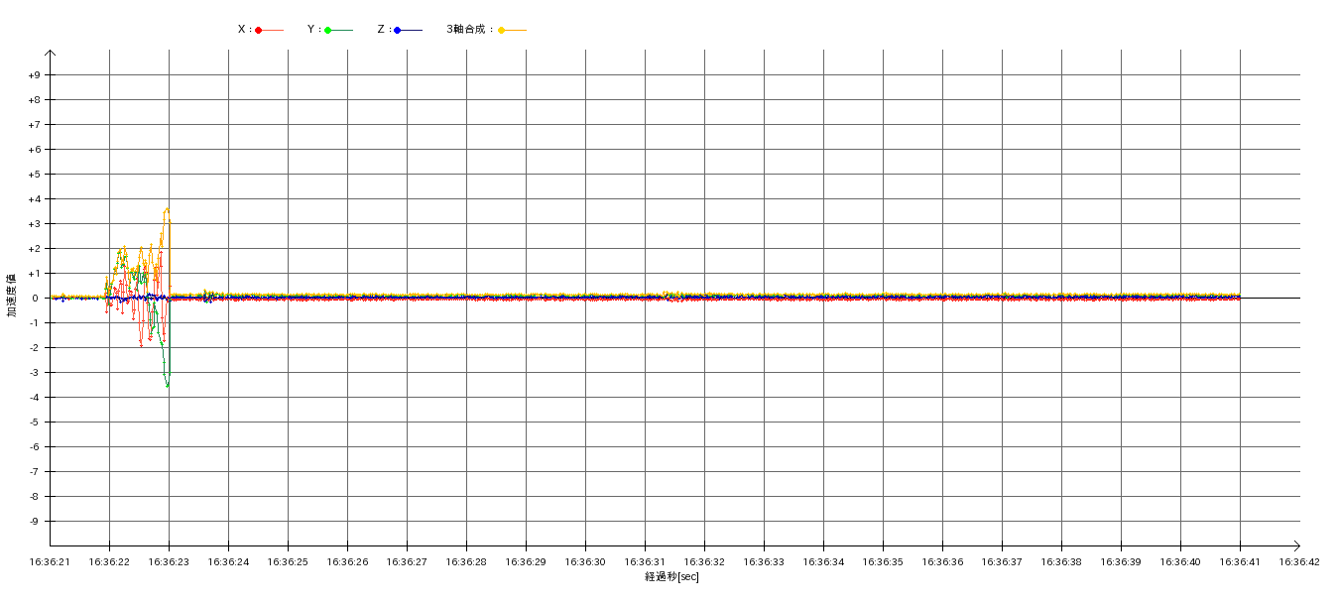This screenshot has height=605, width=1339.
Task: Click the 16:36:23 time axis label
Action: (169, 562)
